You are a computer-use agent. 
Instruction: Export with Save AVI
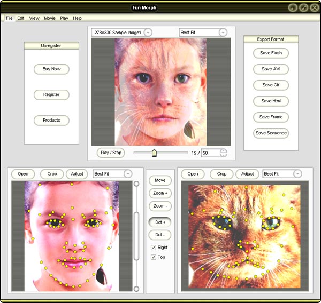pos(271,69)
